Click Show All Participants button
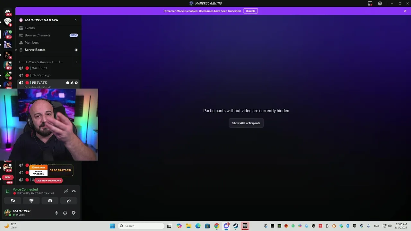This screenshot has width=411, height=231. [246, 123]
